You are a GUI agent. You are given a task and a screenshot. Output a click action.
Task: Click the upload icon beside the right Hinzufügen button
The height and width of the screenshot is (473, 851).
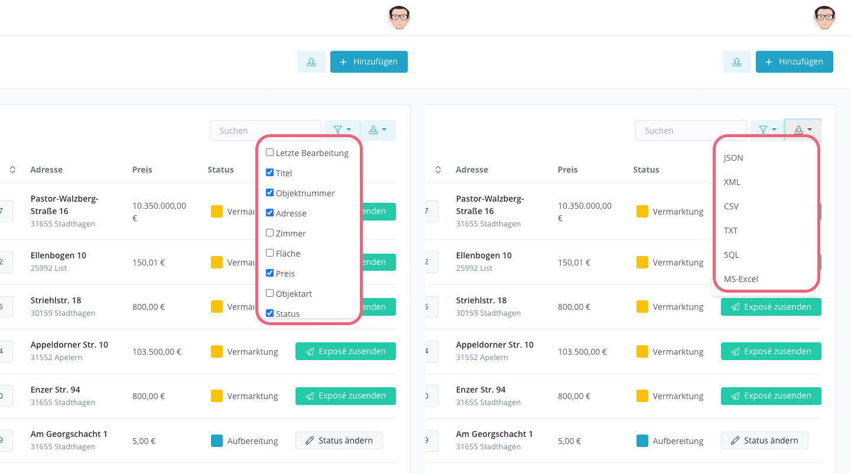tap(737, 62)
